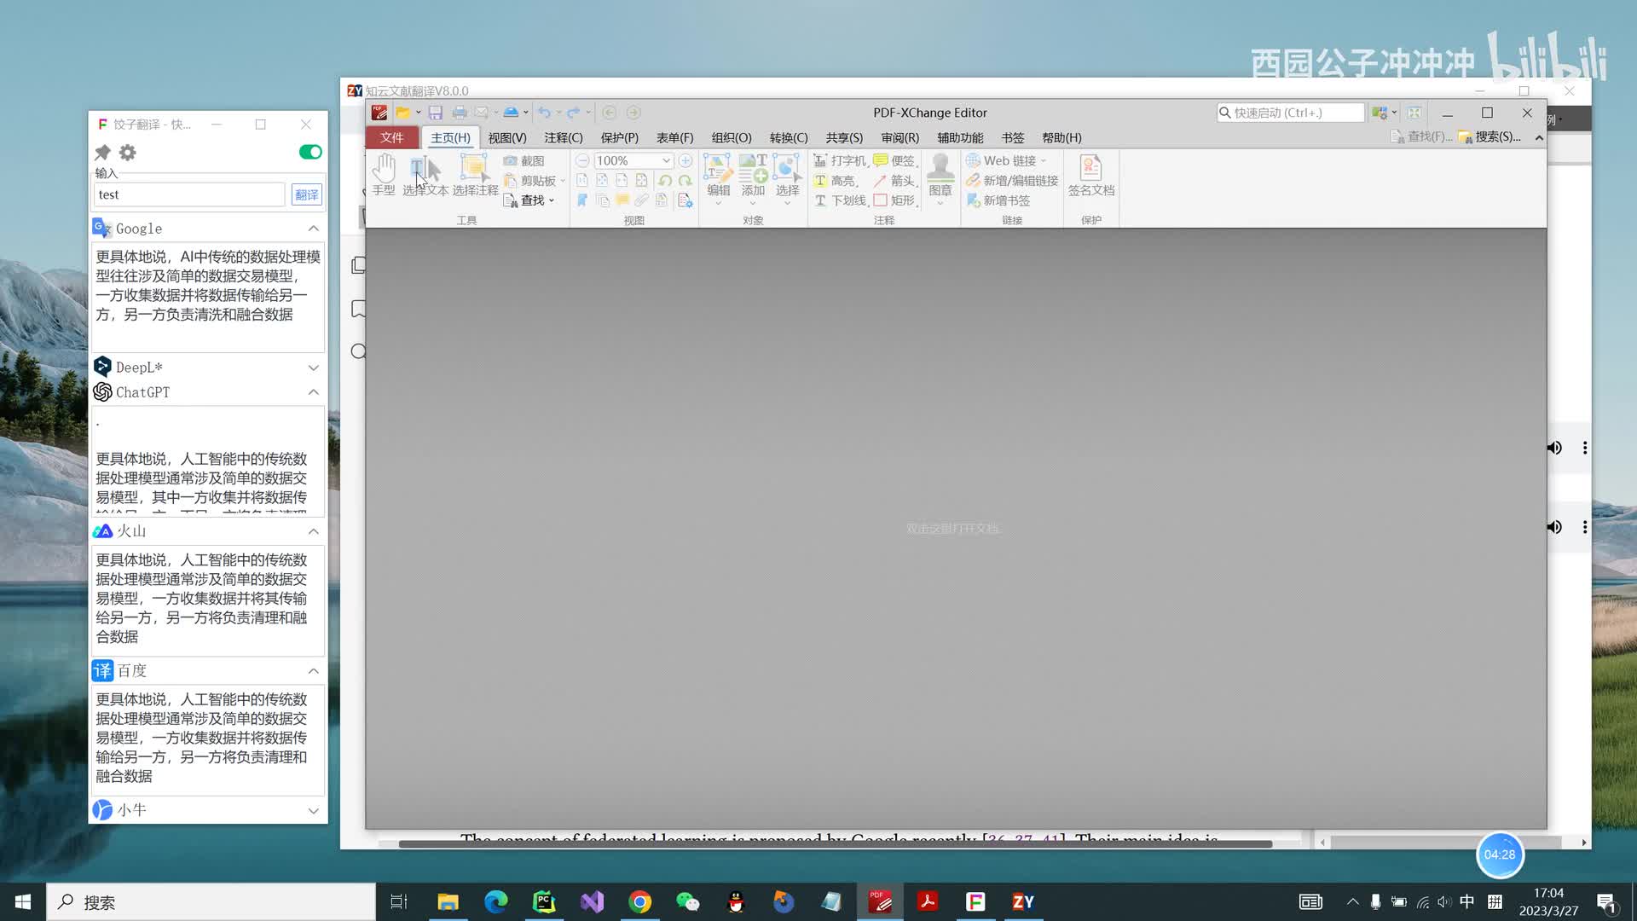The image size is (1637, 921).
Task: Click the save icon in the quick toolbar
Action: coord(436,113)
